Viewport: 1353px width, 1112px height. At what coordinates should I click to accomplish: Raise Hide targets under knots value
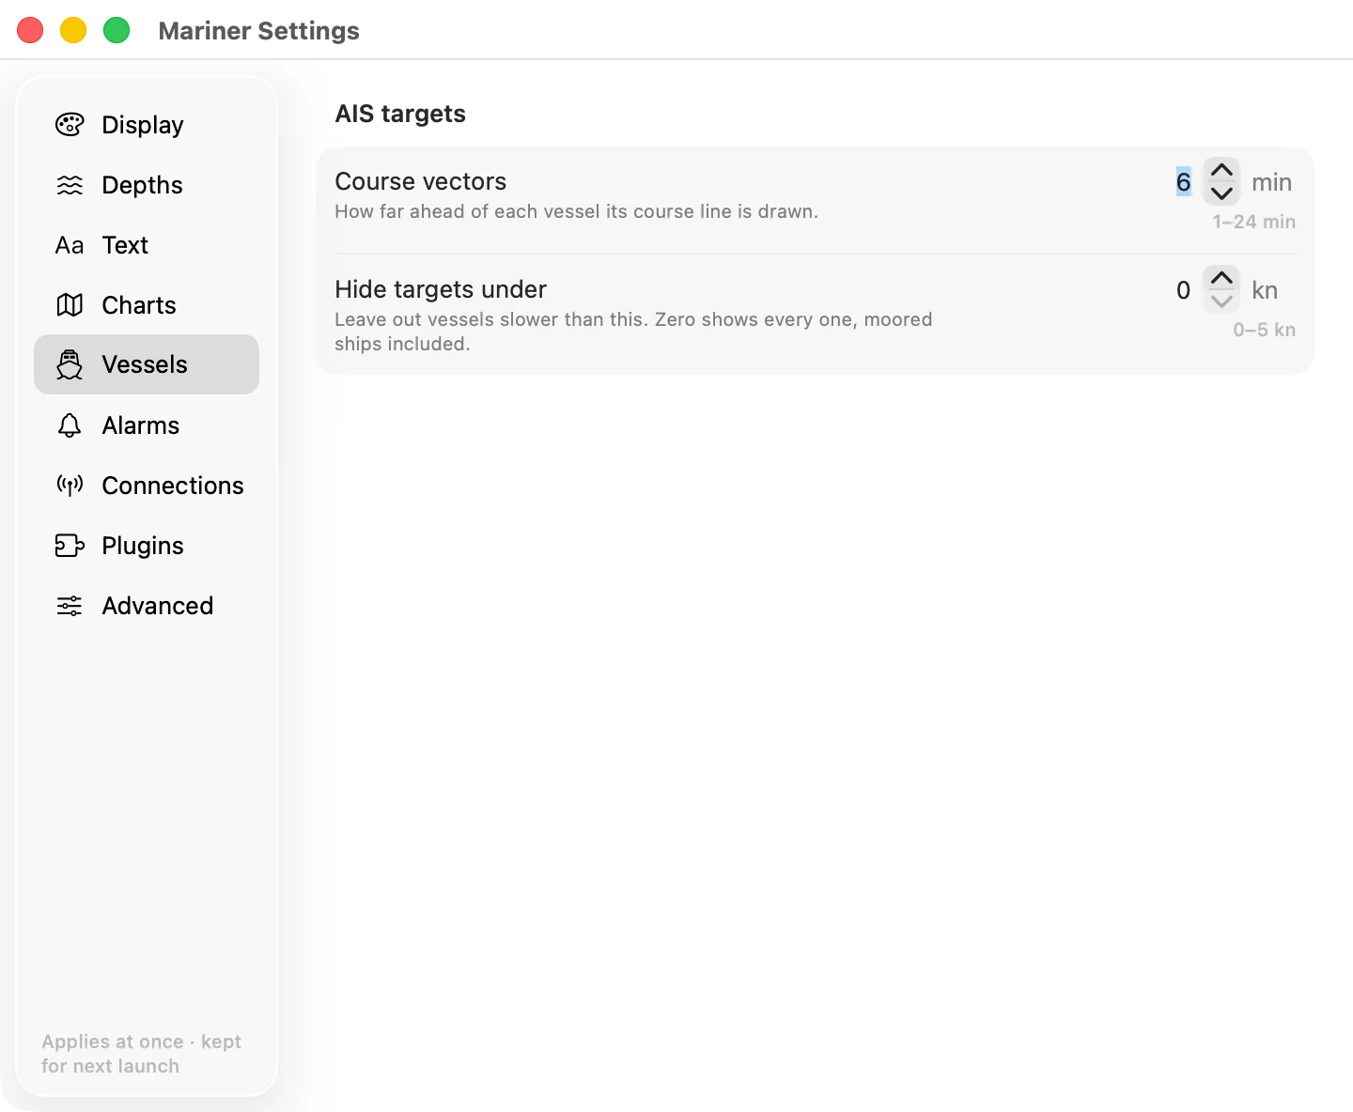[1221, 278]
